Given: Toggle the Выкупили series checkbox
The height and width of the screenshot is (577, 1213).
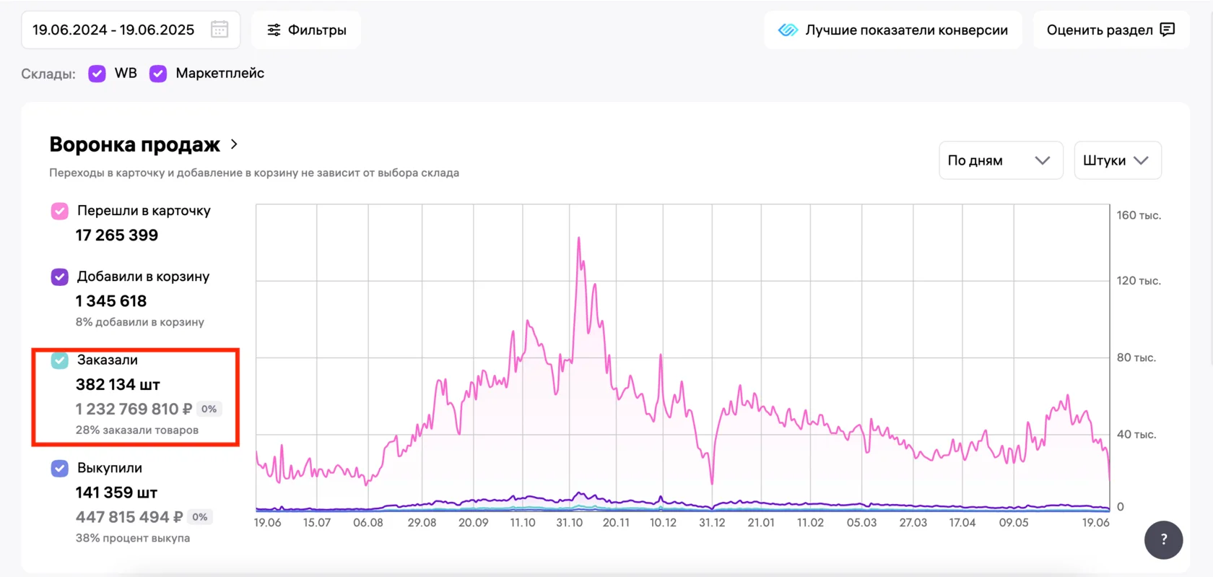Looking at the screenshot, I should [60, 468].
